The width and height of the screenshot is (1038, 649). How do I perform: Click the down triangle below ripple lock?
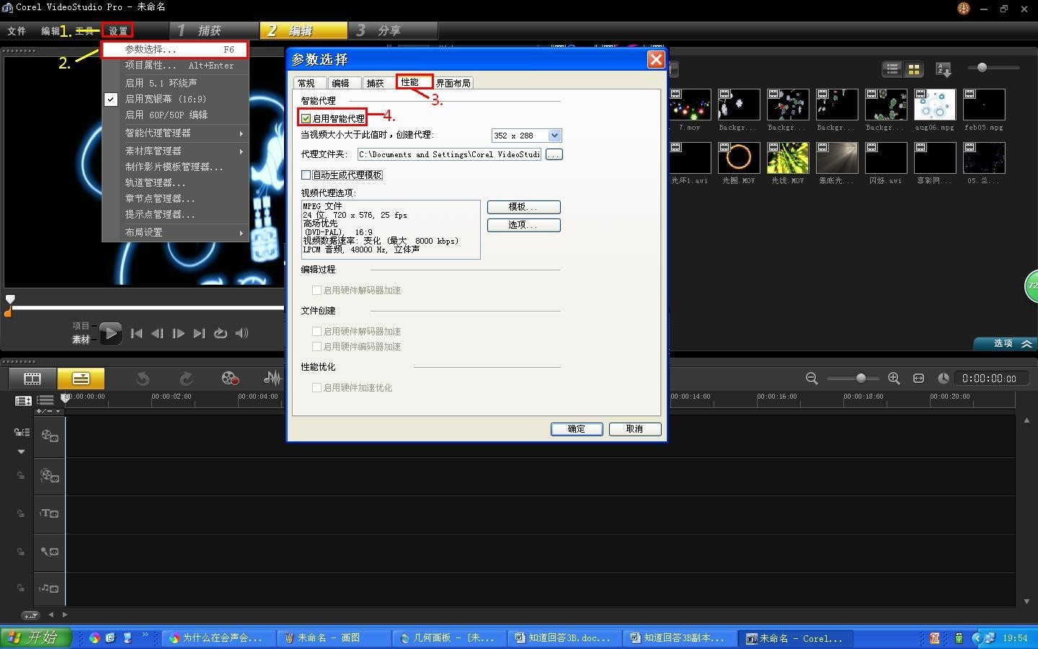21,451
